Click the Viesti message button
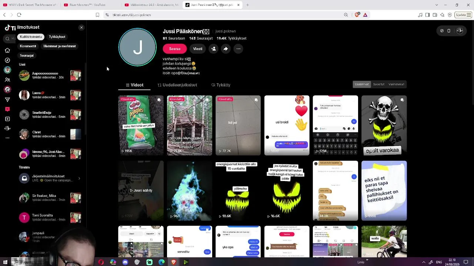Image resolution: width=474 pixels, height=266 pixels. [198, 49]
